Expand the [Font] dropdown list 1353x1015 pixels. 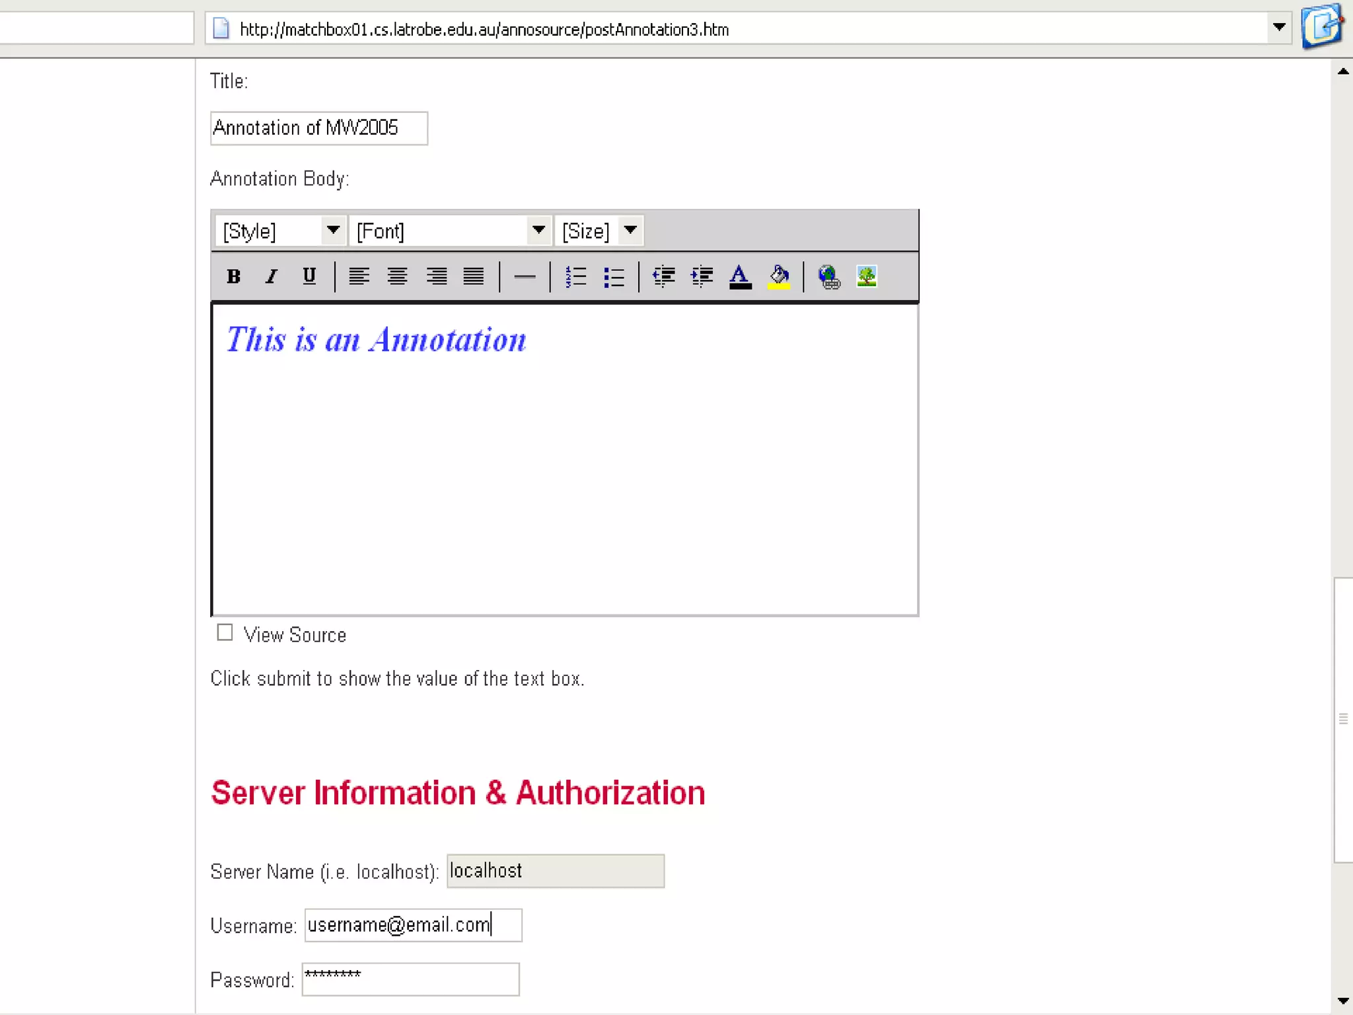tap(538, 231)
